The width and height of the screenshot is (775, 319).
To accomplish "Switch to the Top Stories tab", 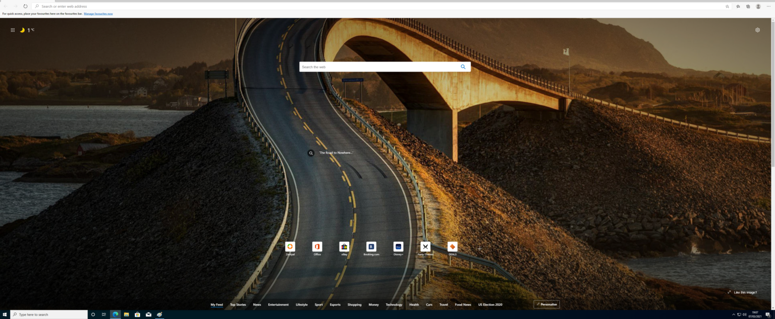I will click(x=238, y=304).
